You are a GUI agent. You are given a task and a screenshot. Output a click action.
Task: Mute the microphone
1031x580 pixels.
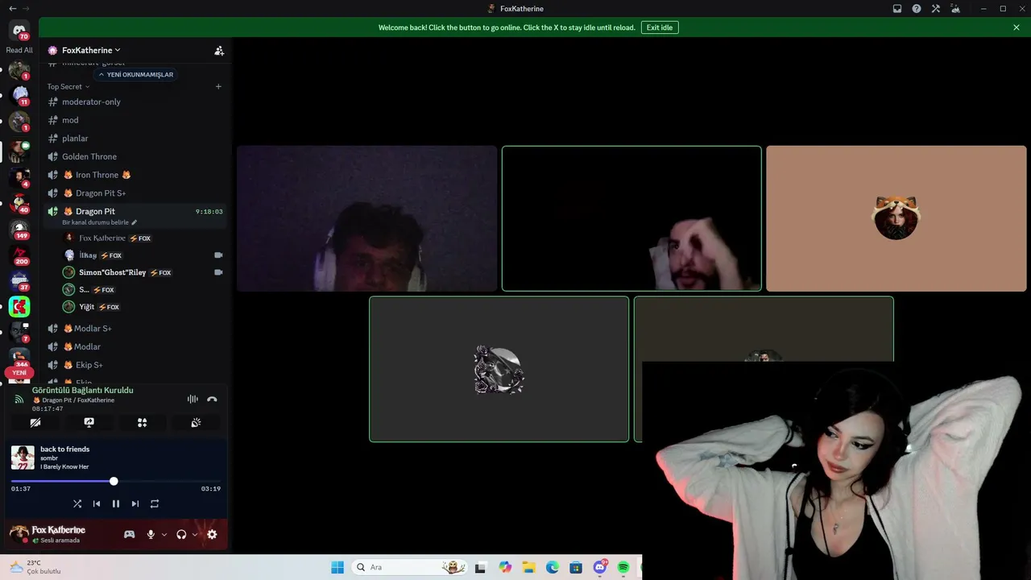151,534
